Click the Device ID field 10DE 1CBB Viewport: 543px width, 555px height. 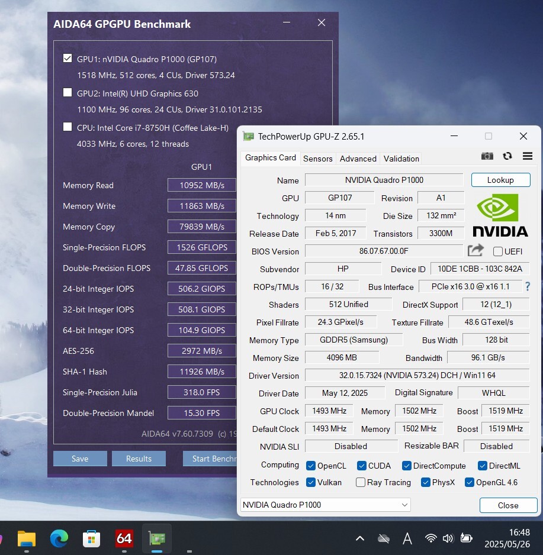pos(480,269)
